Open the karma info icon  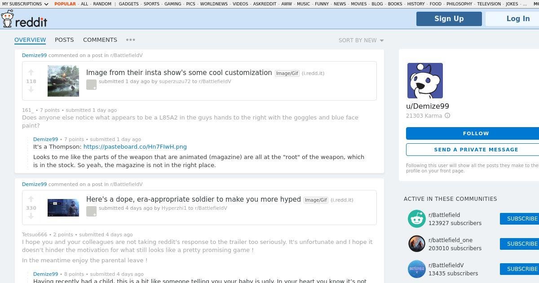(x=447, y=116)
